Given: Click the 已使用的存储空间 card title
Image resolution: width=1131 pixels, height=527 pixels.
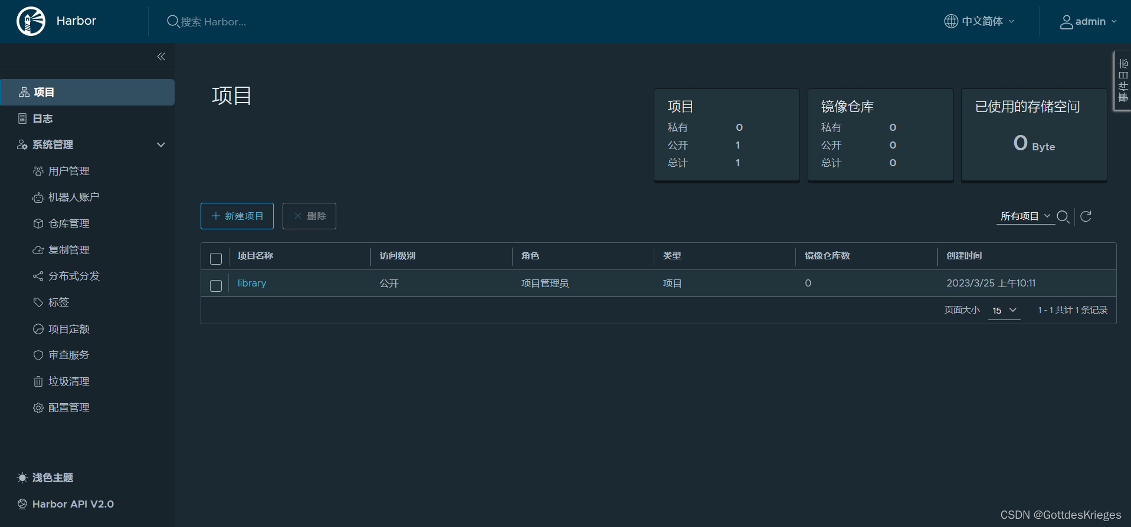Looking at the screenshot, I should (x=1028, y=107).
